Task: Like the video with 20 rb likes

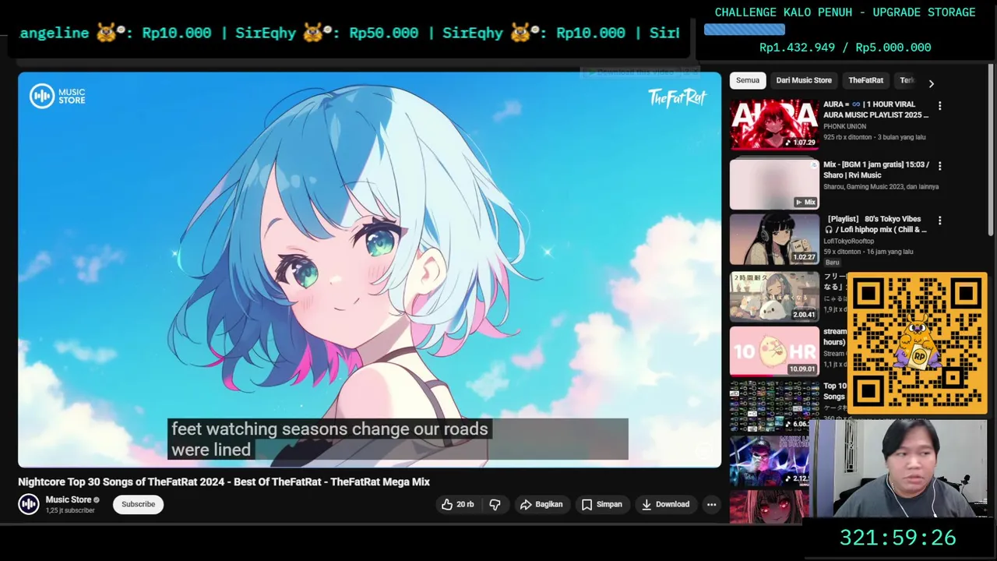Action: click(457, 505)
